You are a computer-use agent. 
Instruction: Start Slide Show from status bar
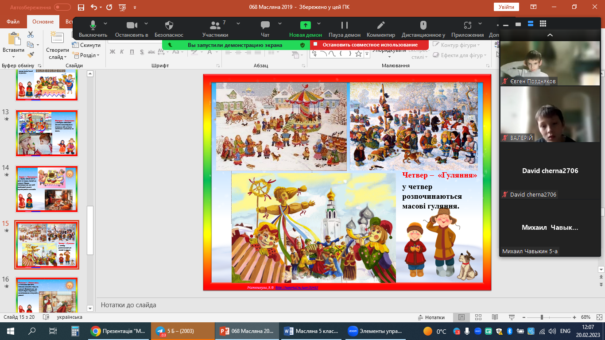point(511,317)
